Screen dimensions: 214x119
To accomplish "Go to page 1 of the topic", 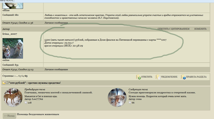I will click(15, 76).
